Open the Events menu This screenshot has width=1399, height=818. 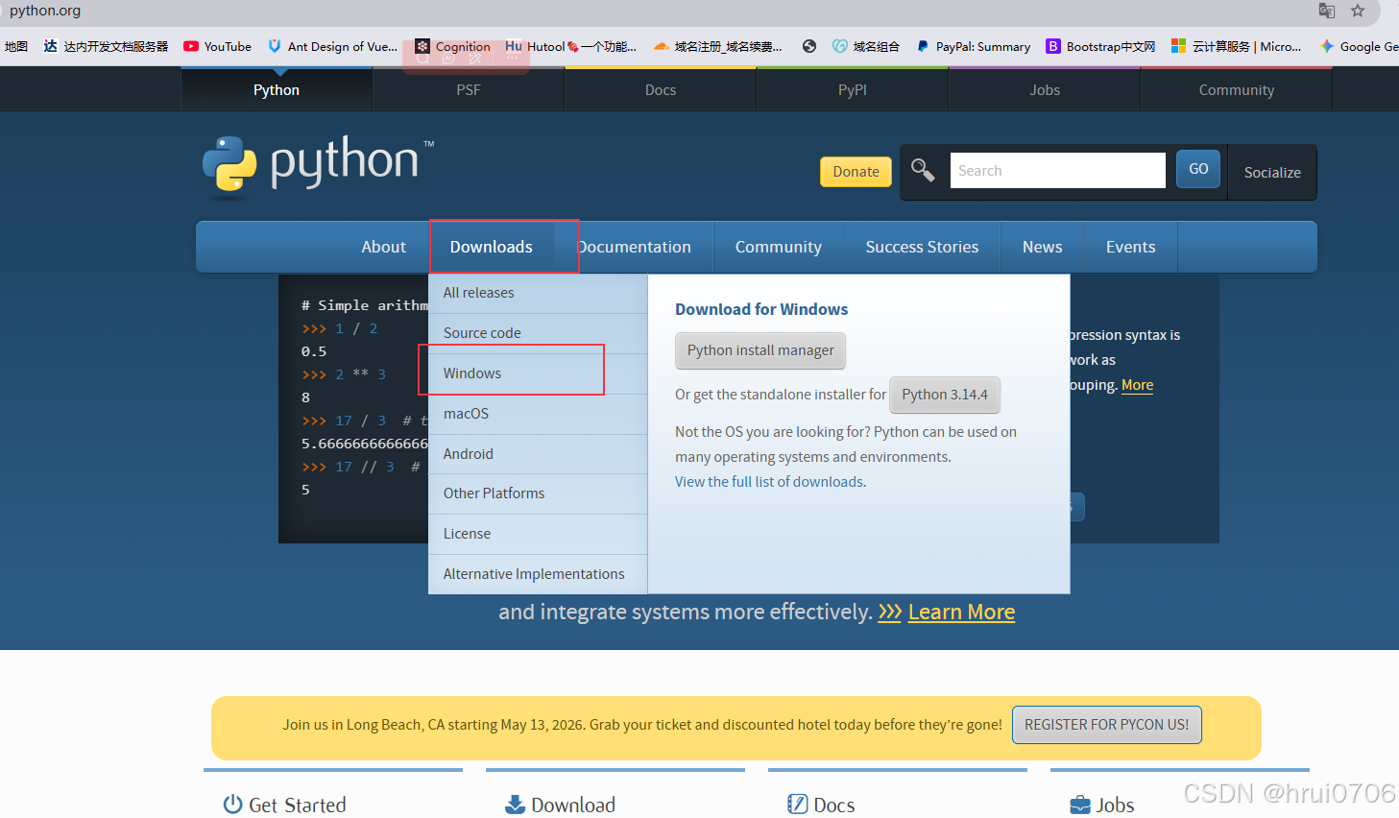pyautogui.click(x=1130, y=247)
